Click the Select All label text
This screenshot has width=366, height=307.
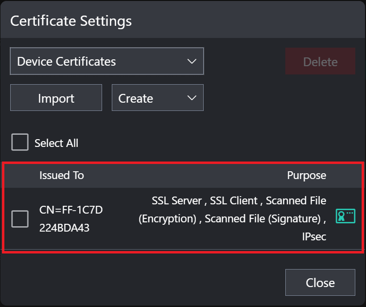point(56,143)
